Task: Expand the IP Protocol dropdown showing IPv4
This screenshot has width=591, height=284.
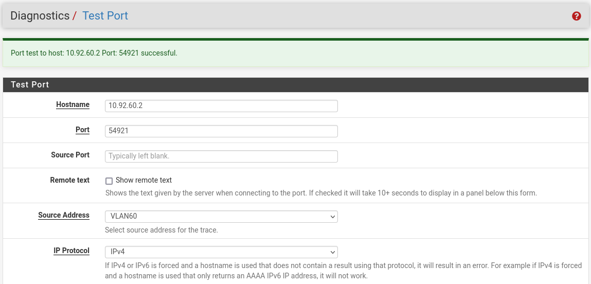Action: pos(221,252)
